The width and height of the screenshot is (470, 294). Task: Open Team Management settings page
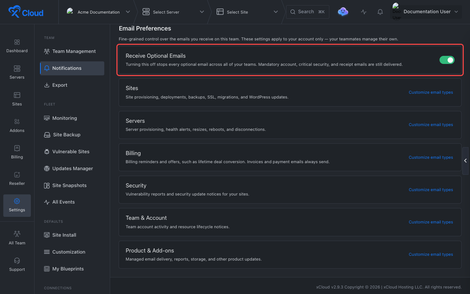[72, 51]
